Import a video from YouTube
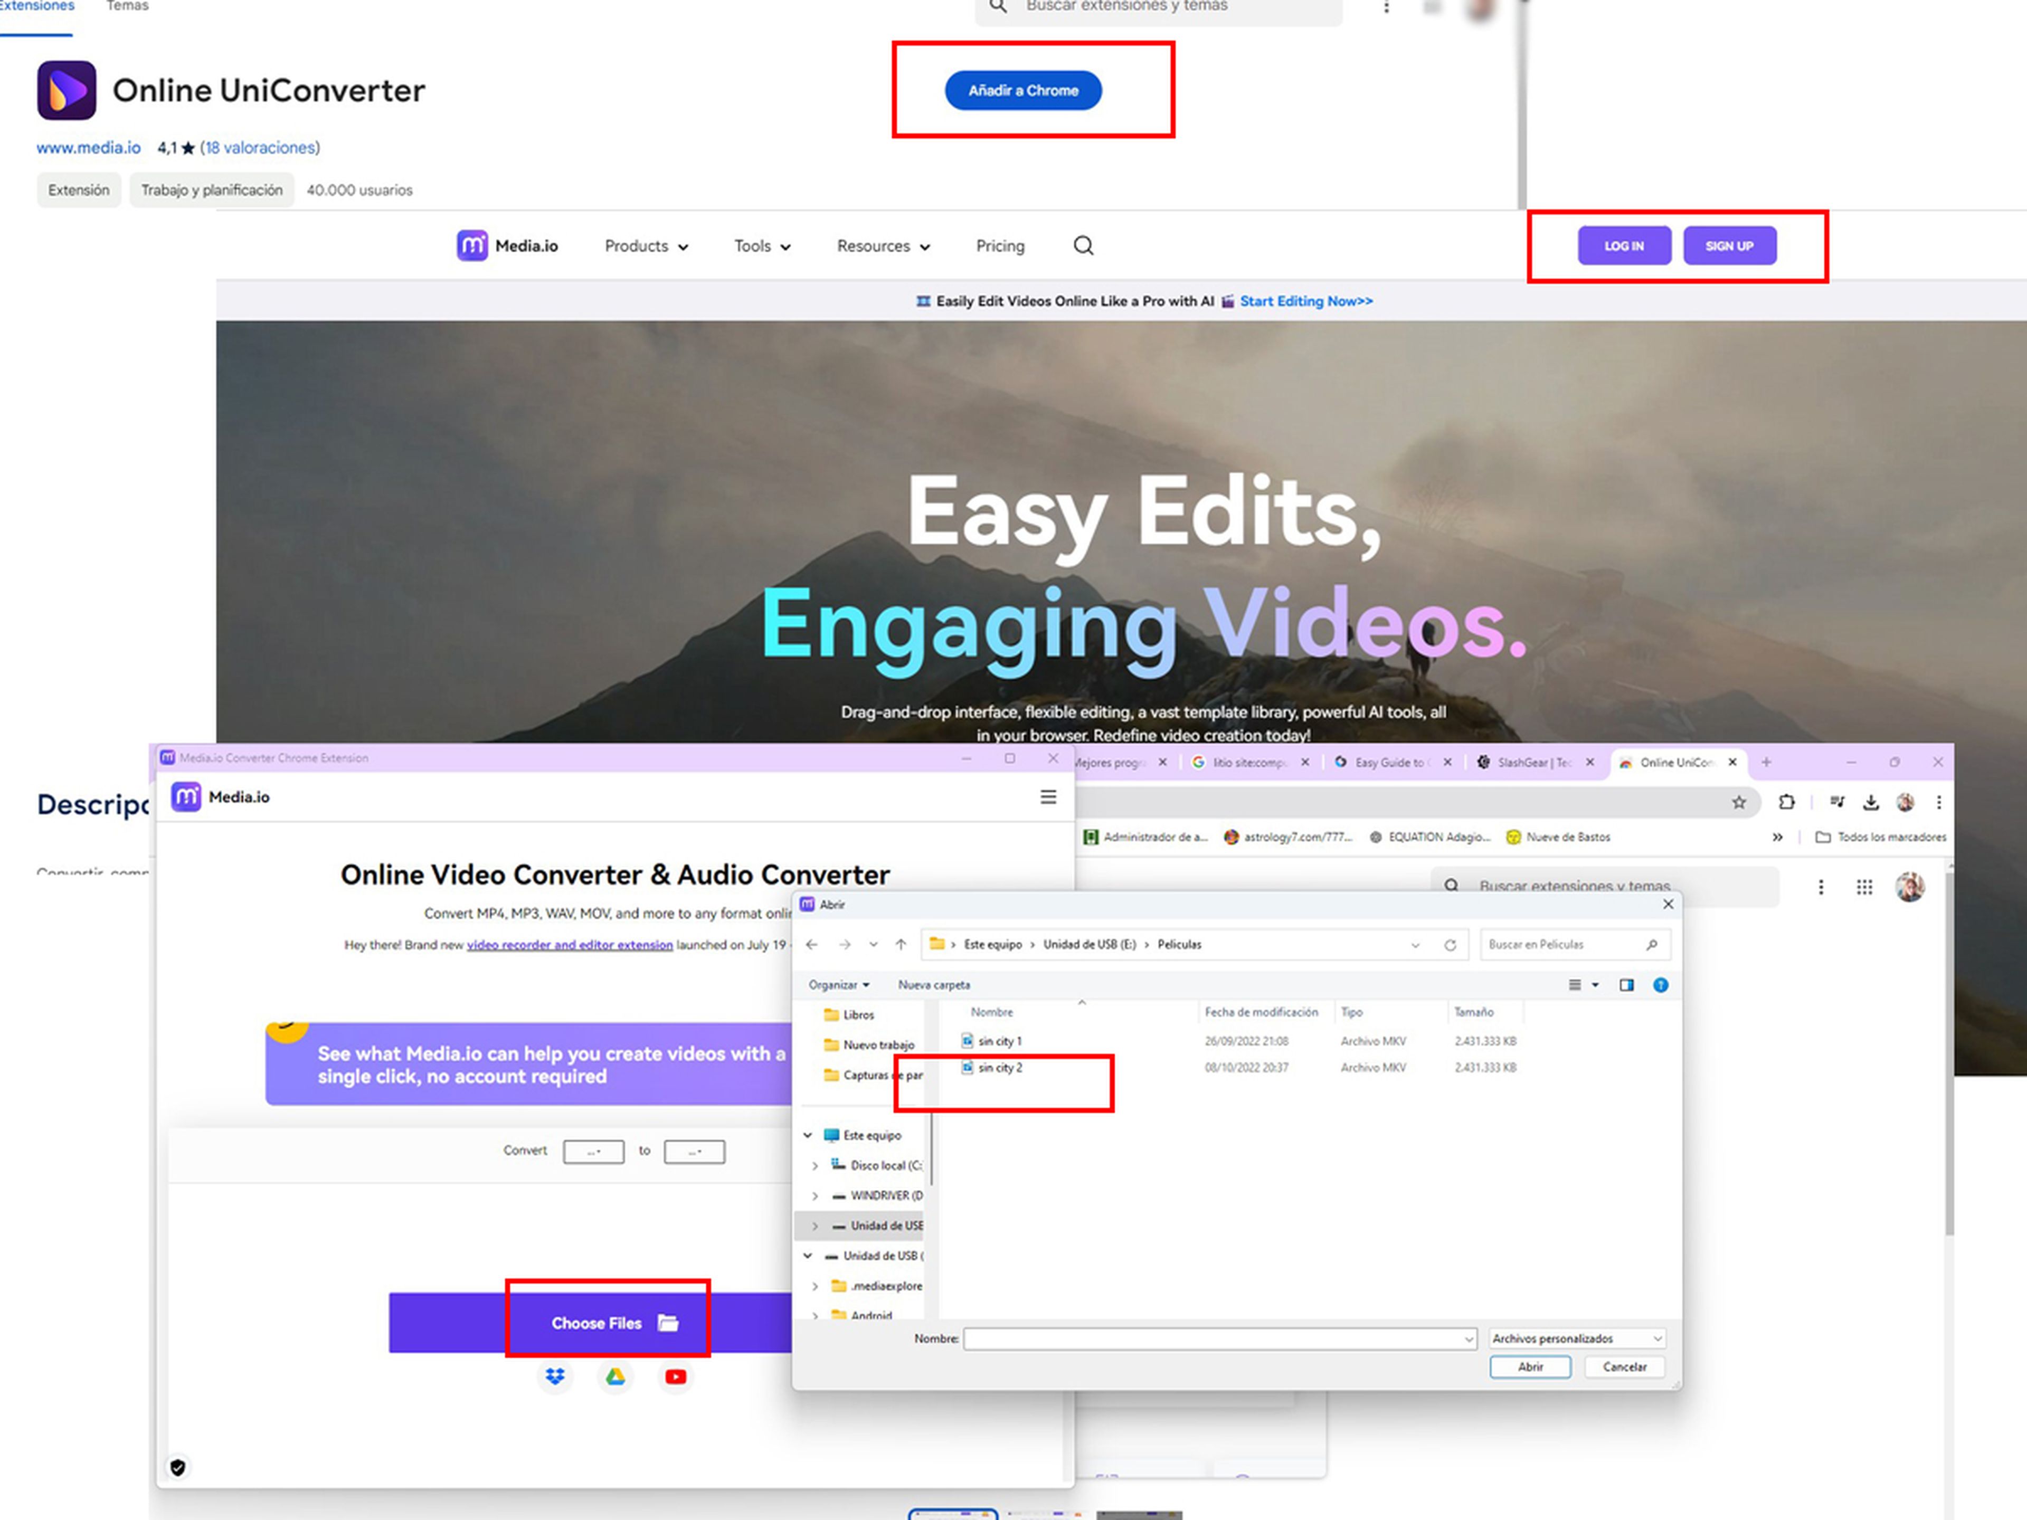The image size is (2027, 1520). click(x=675, y=1376)
